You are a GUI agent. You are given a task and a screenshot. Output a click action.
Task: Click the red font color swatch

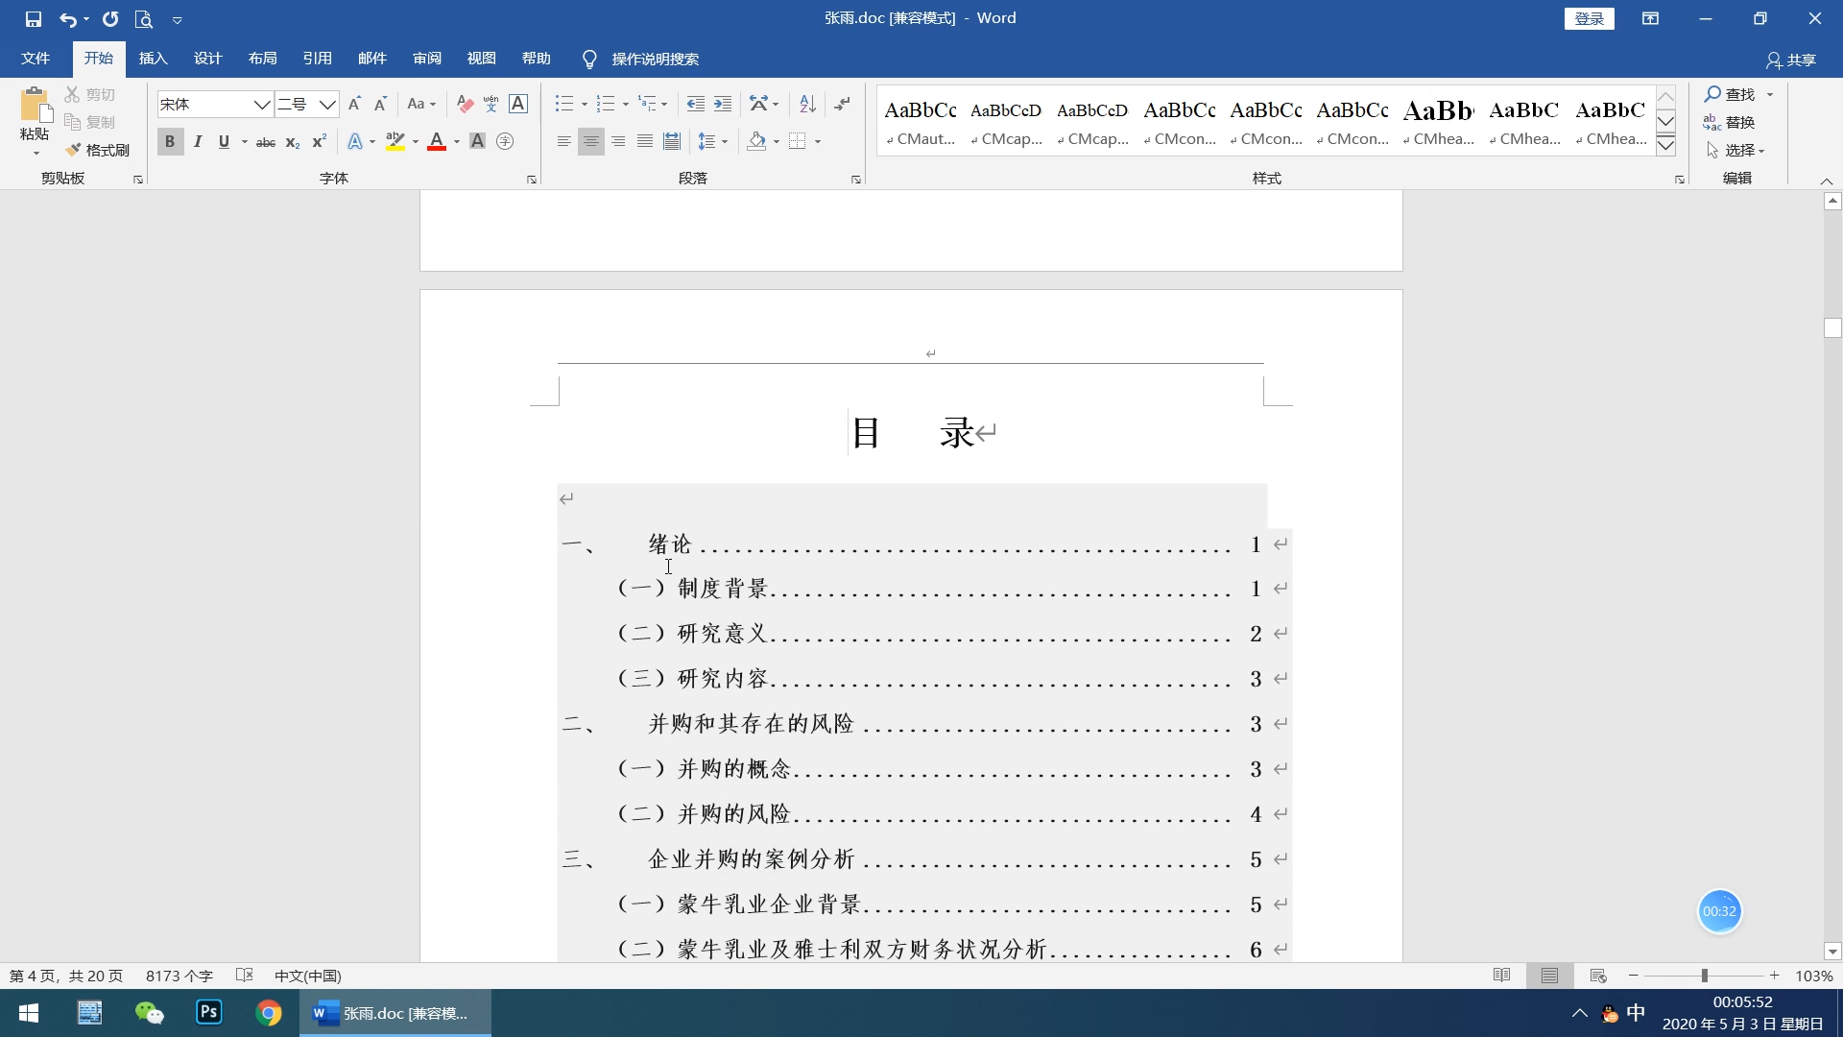click(437, 142)
